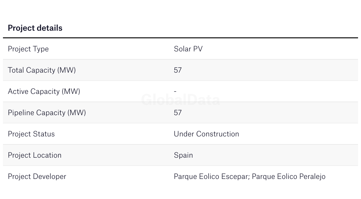Select the Total Capacity (MW) label
Image resolution: width=361 pixels, height=199 pixels.
tap(42, 70)
